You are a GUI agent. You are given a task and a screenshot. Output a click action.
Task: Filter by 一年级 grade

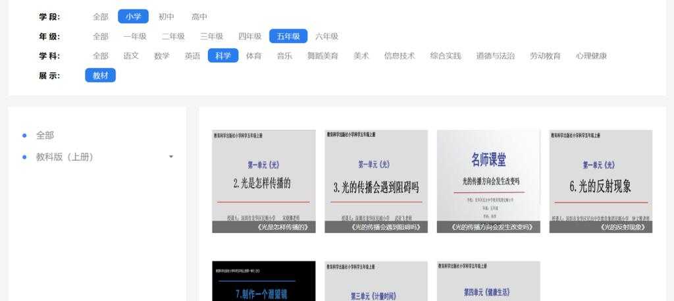[135, 36]
